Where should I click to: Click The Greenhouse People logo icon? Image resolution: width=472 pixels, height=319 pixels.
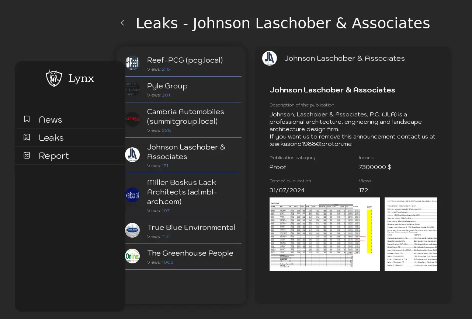click(x=132, y=256)
